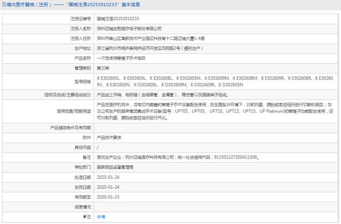Select intended use paragraph 产品在医疗机构中
This screenshot has height=224, width=341.
tap(215, 111)
